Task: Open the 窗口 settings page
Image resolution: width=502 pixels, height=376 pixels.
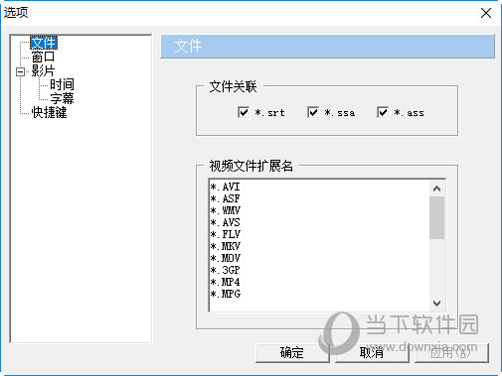Action: coord(43,57)
